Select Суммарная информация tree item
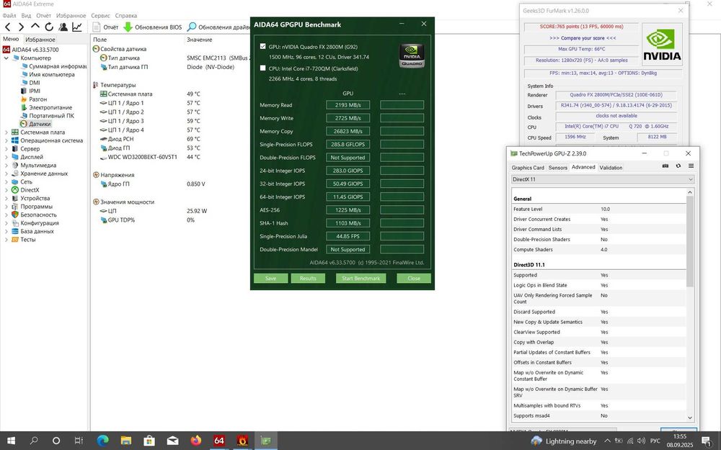This screenshot has width=721, height=450. (54, 66)
